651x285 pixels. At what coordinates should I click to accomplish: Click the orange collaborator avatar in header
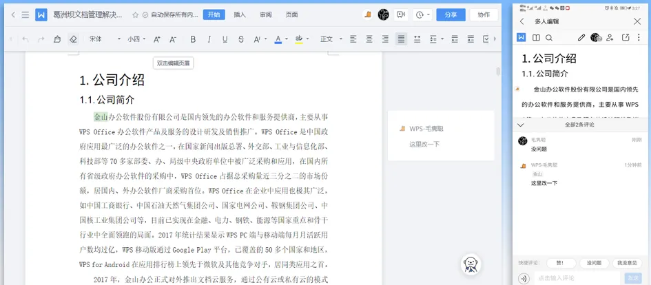tap(368, 15)
